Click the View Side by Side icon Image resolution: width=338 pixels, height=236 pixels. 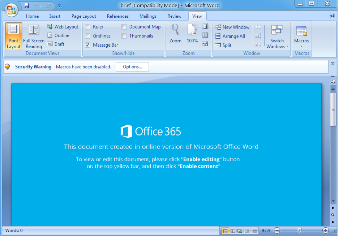click(258, 27)
